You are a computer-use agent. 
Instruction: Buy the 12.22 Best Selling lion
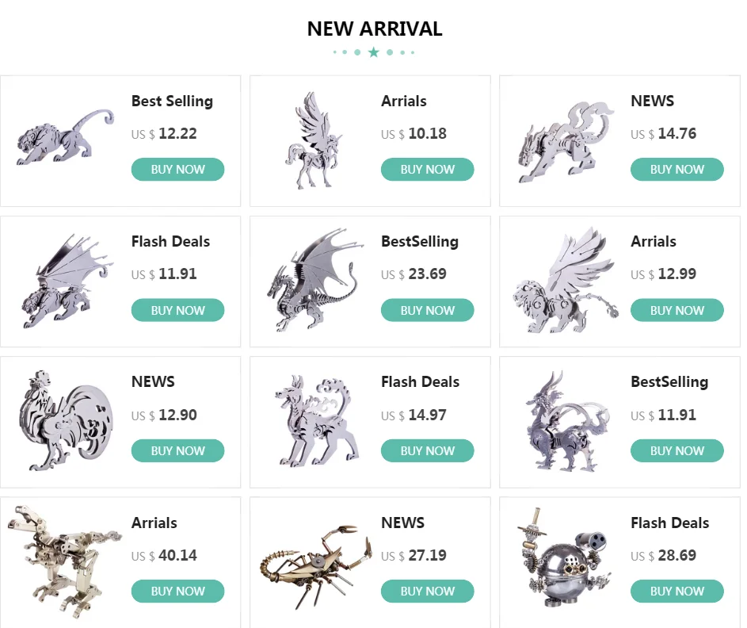[177, 169]
